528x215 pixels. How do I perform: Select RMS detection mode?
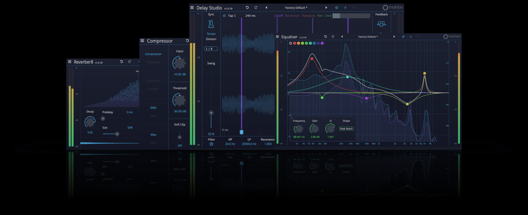(x=153, y=107)
